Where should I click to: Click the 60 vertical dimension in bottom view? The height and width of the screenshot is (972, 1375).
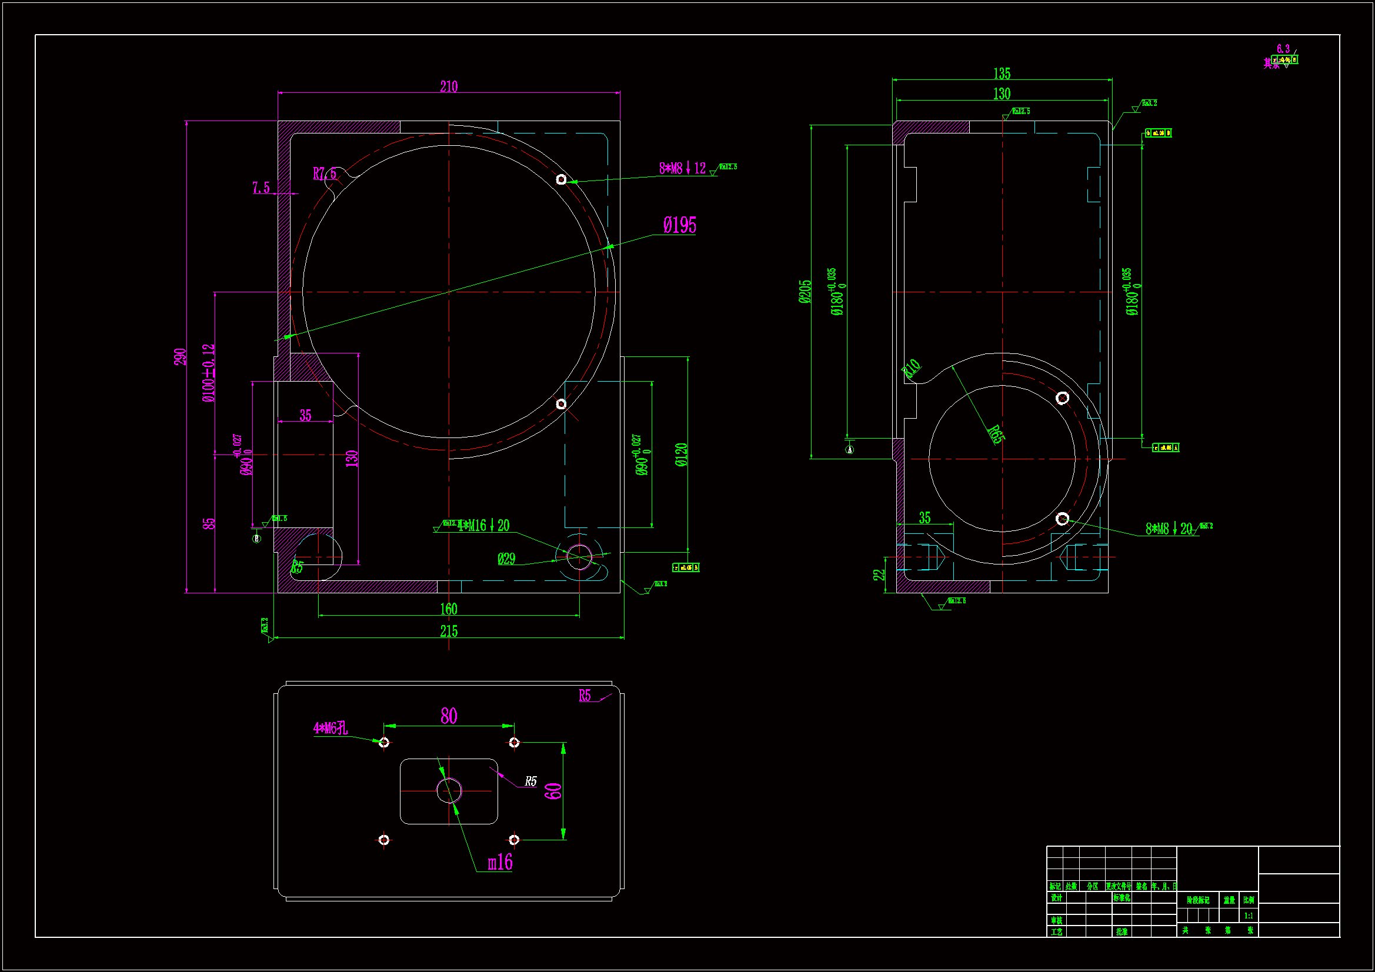[x=553, y=791]
